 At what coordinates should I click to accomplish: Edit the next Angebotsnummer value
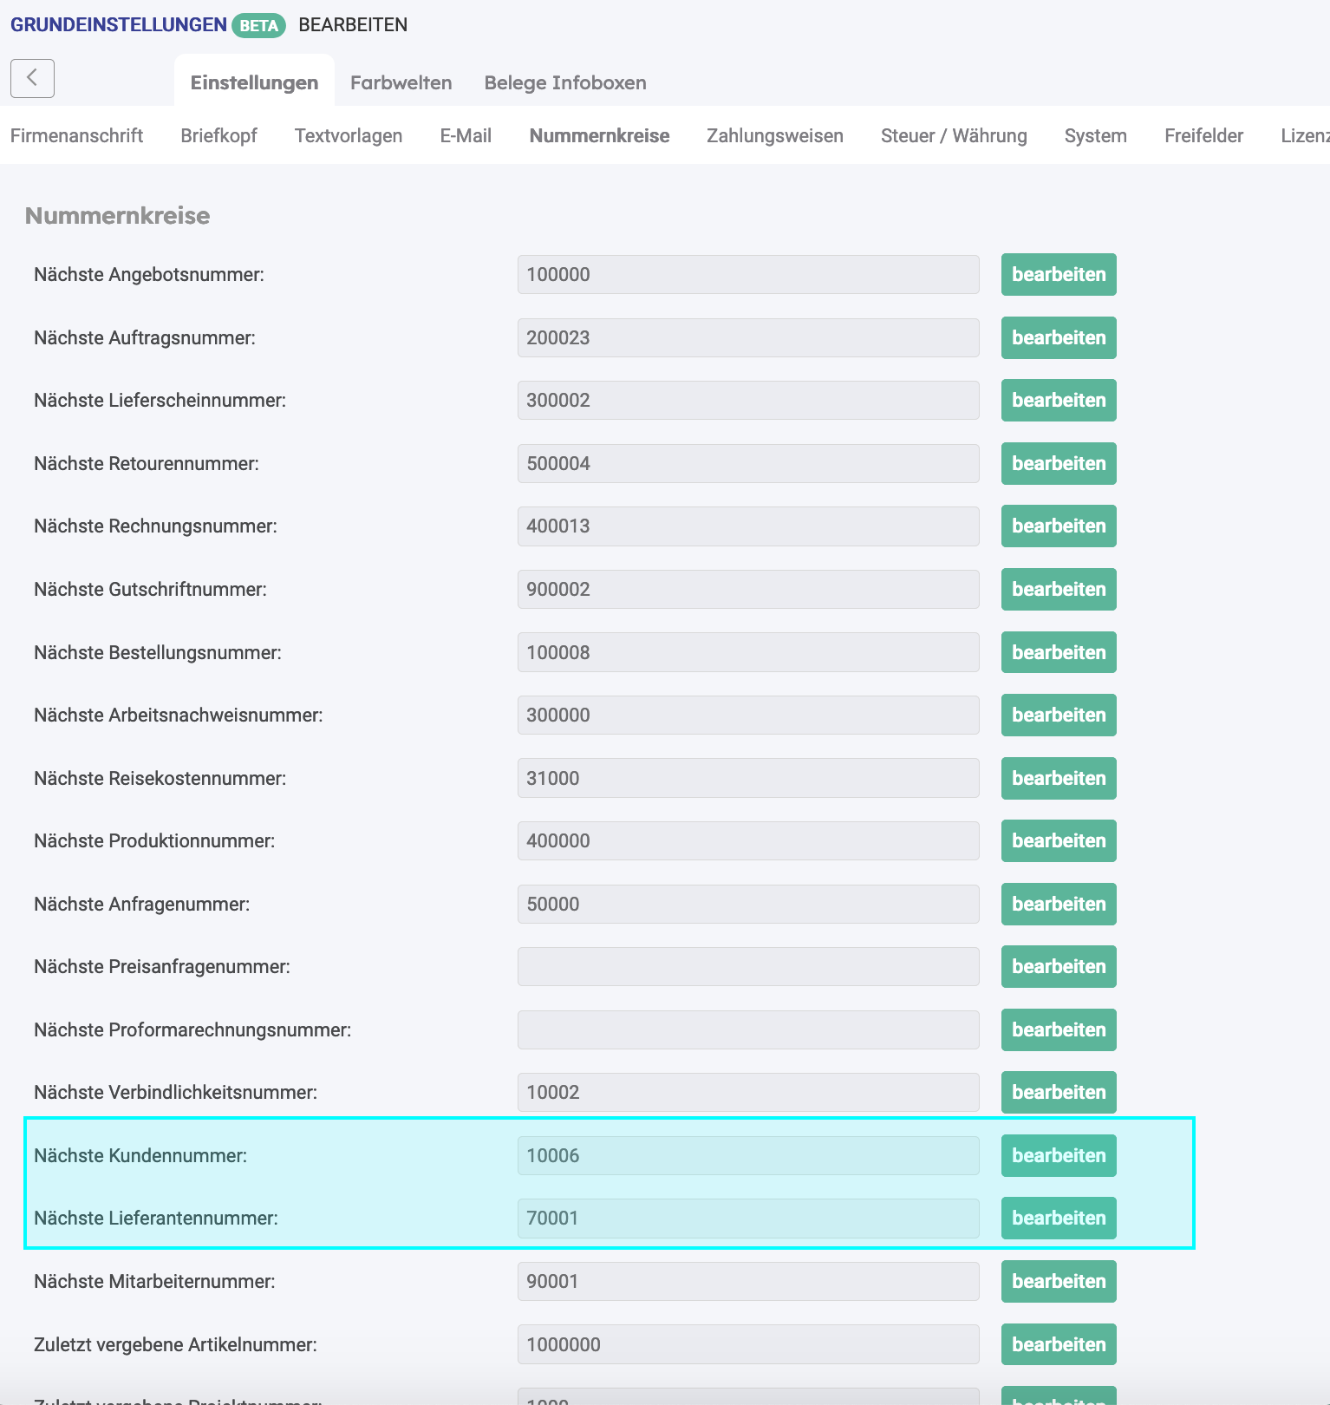(x=1058, y=274)
